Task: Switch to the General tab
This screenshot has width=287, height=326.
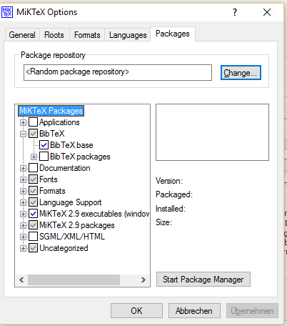Action: click(x=22, y=35)
